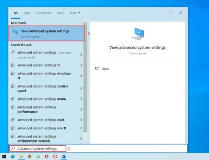Open Microsoft Word from taskbar
This screenshot has height=160, width=209.
tap(64, 156)
